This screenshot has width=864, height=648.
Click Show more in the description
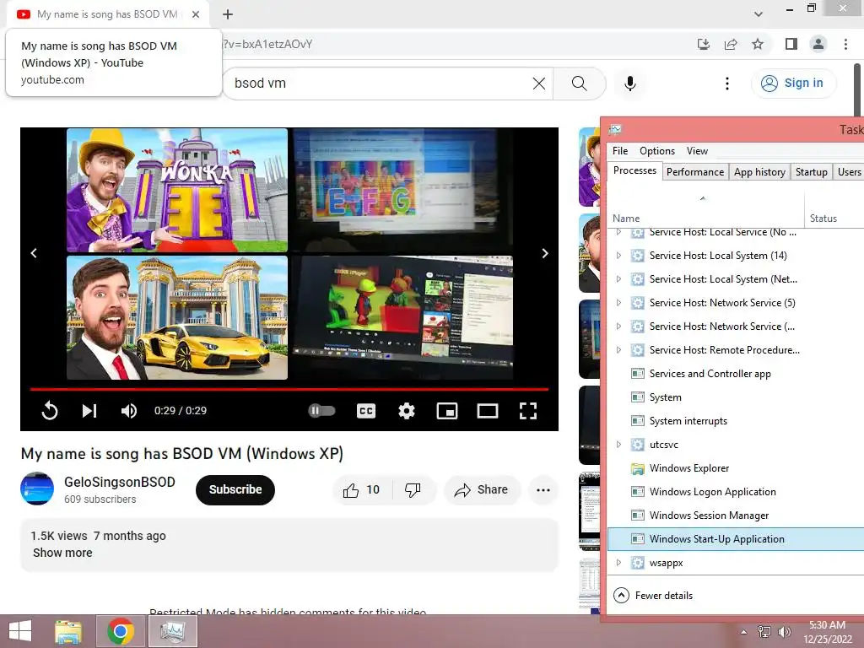[x=62, y=553]
